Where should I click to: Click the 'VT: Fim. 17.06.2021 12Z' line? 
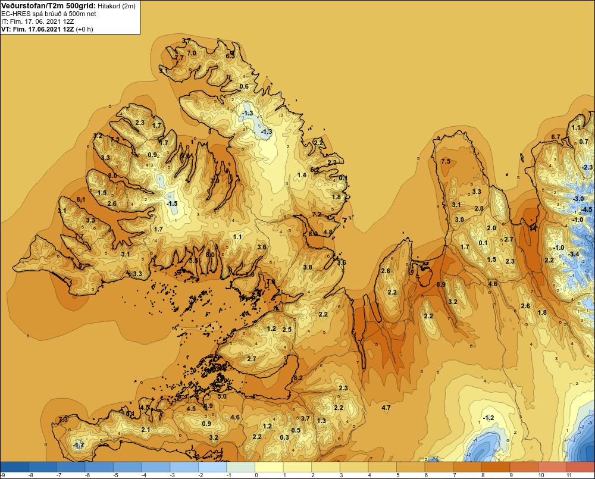37,29
